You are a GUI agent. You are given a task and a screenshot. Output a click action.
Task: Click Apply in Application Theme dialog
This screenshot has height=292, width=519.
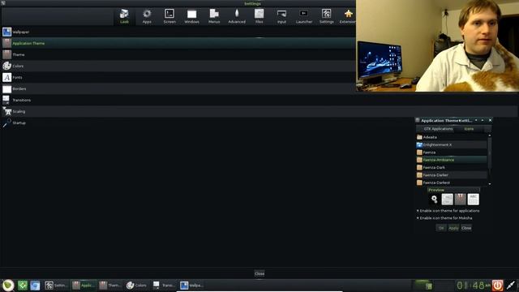tap(453, 228)
